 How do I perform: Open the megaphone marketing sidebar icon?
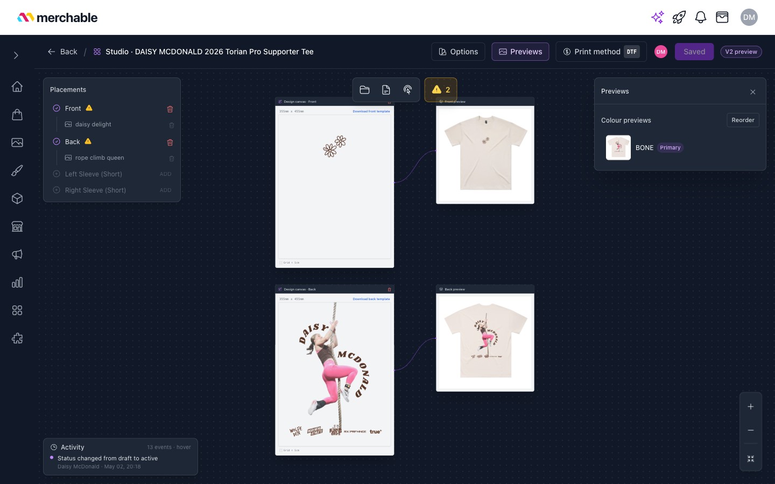17,254
